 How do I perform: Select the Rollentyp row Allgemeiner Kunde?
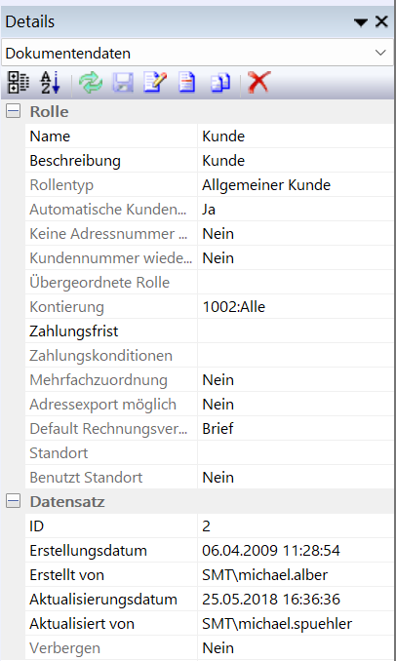click(x=209, y=185)
